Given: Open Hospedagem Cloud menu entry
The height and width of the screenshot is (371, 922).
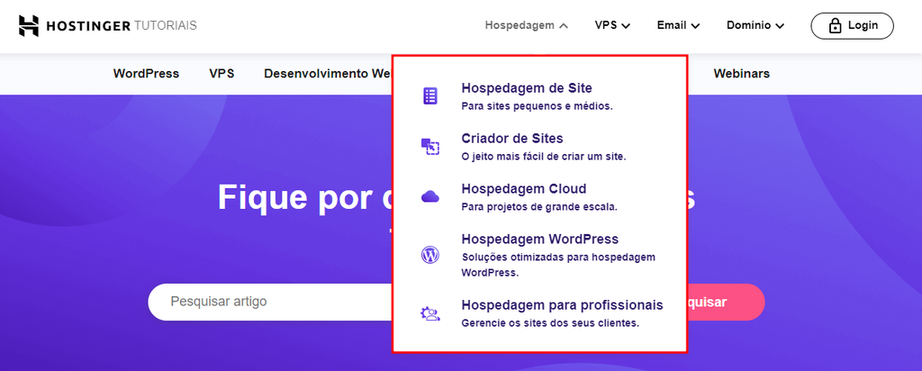Looking at the screenshot, I should (539, 197).
